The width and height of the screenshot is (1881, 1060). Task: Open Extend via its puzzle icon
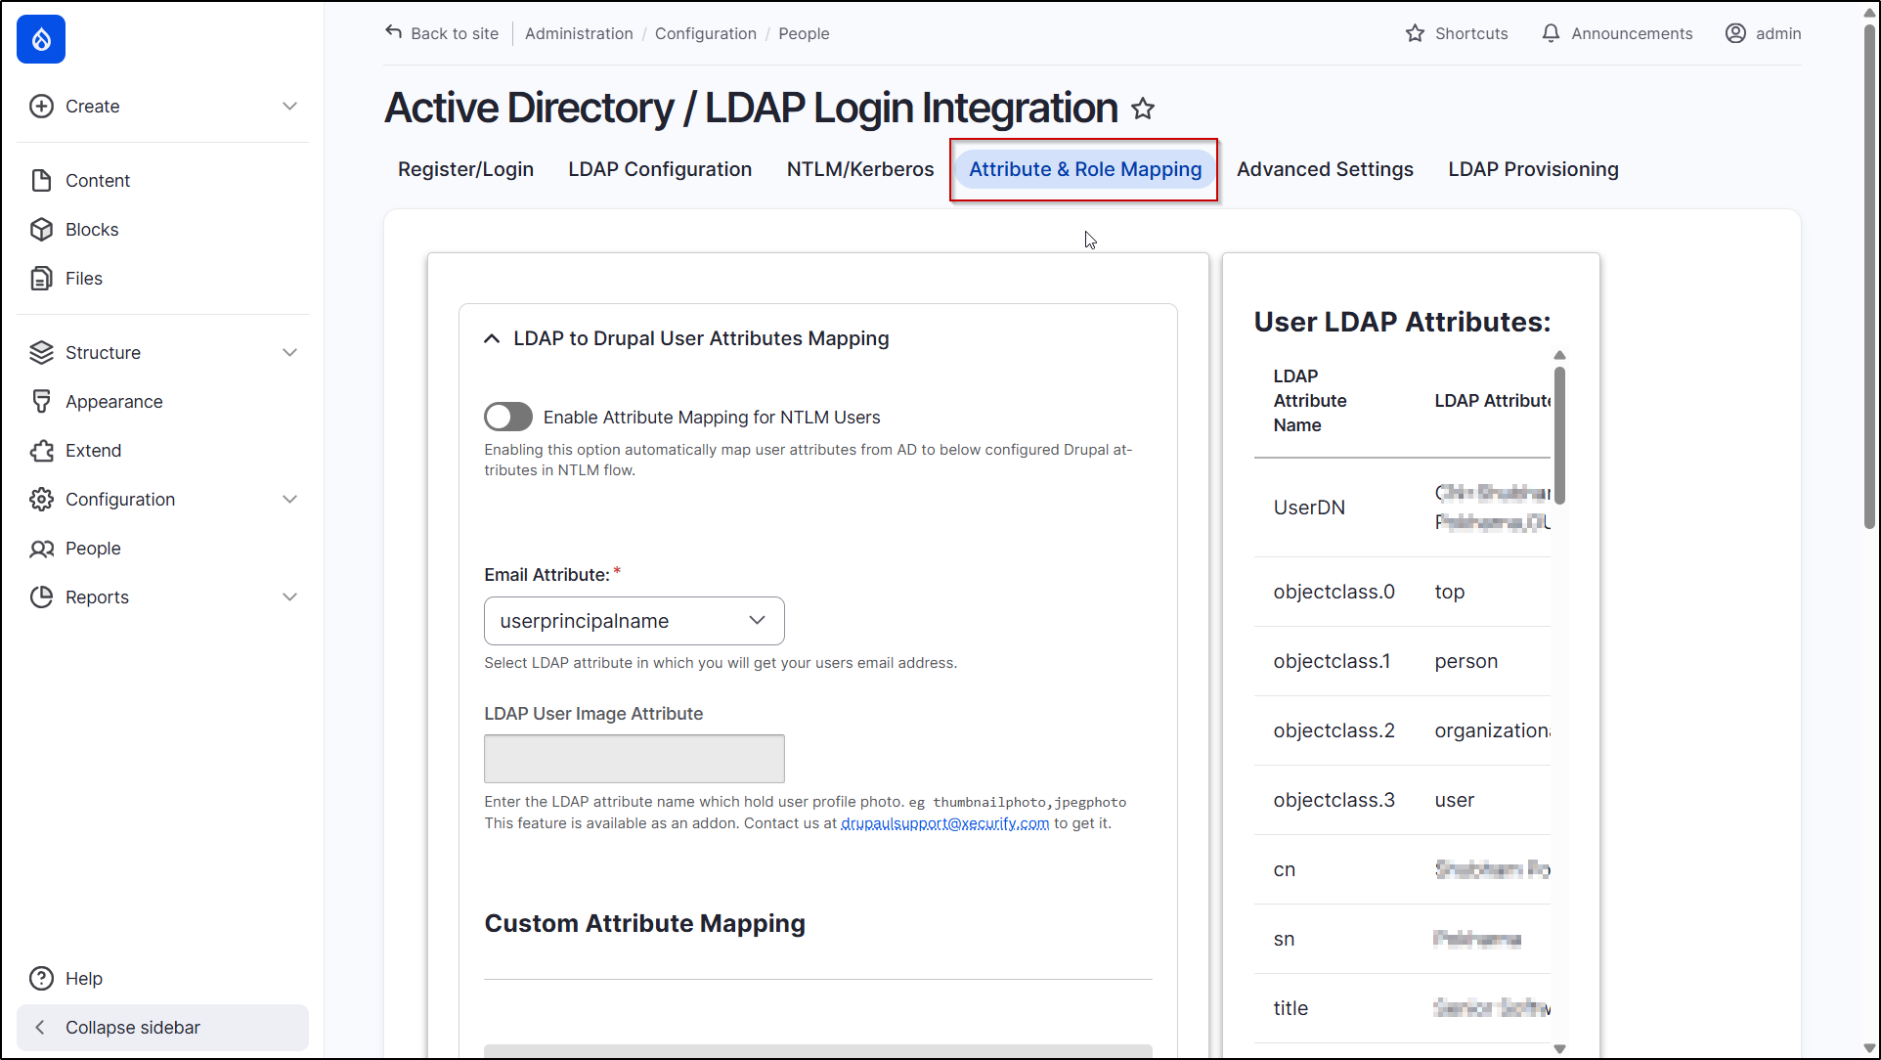pyautogui.click(x=41, y=450)
